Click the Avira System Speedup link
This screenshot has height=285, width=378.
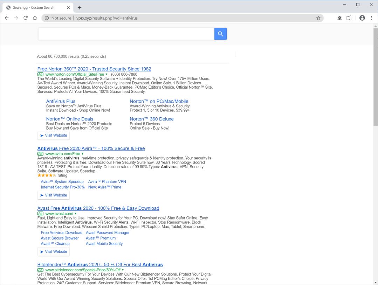point(62,182)
